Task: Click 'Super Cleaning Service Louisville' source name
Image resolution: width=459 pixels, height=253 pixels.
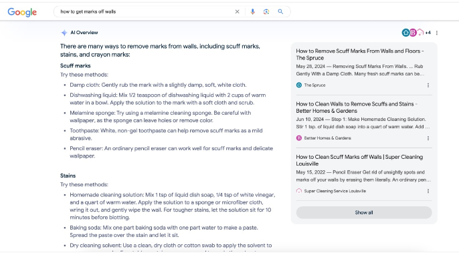Action: pos(335,191)
